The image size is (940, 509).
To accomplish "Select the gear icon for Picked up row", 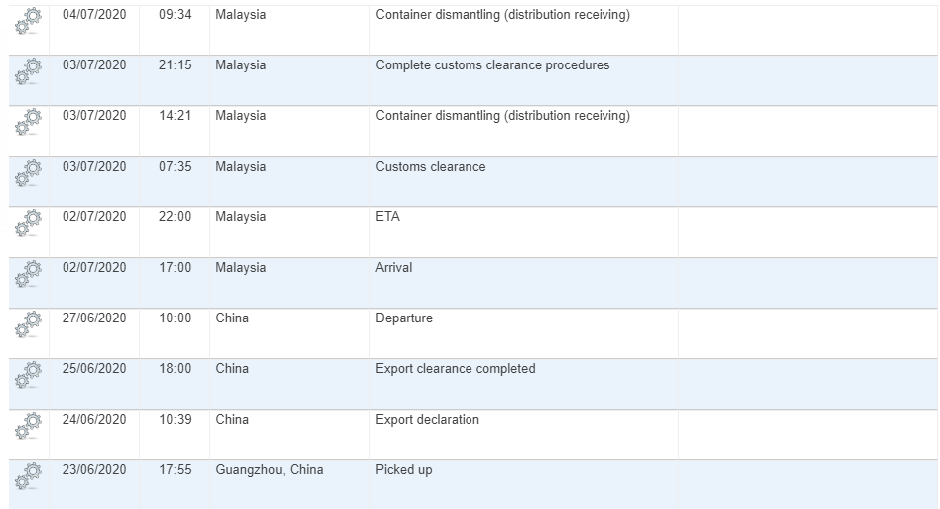I will click(x=28, y=476).
